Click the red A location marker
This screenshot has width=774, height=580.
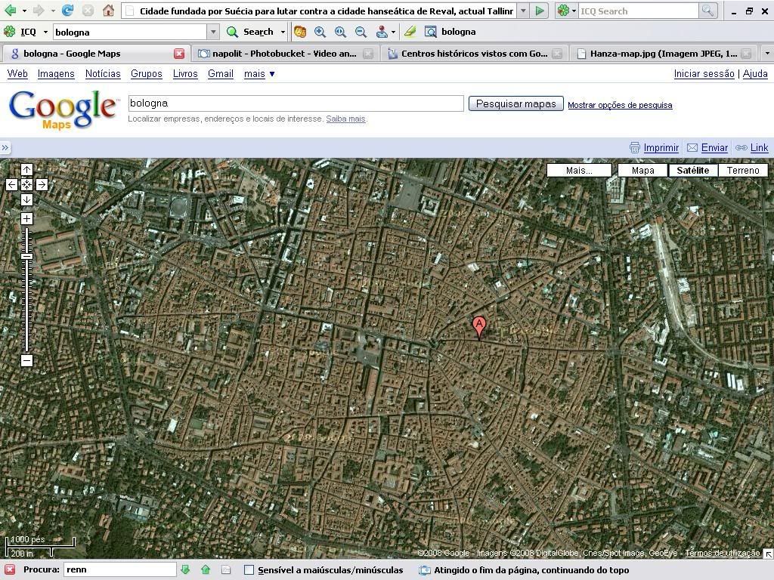click(478, 326)
